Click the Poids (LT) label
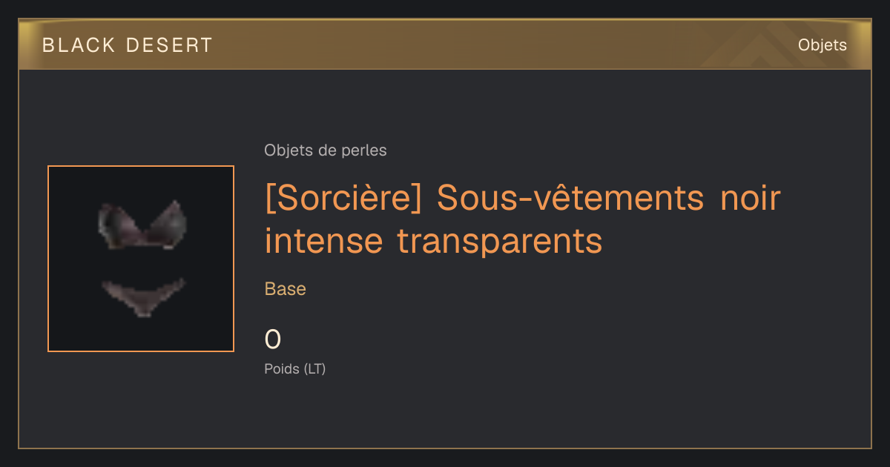 [x=295, y=368]
